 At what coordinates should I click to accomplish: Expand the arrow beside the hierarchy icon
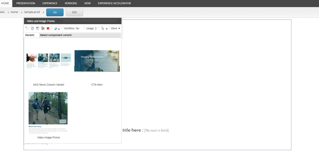[x=106, y=29]
